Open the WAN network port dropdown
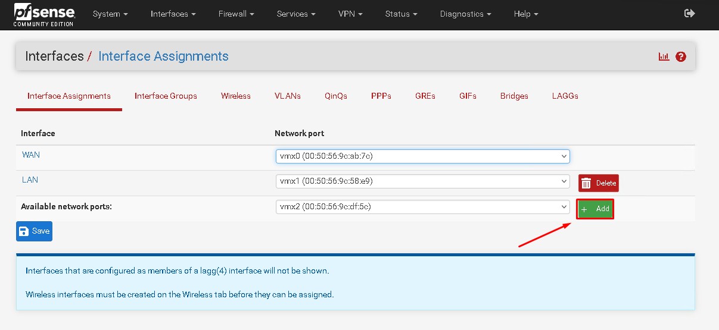The image size is (719, 330). pos(422,156)
